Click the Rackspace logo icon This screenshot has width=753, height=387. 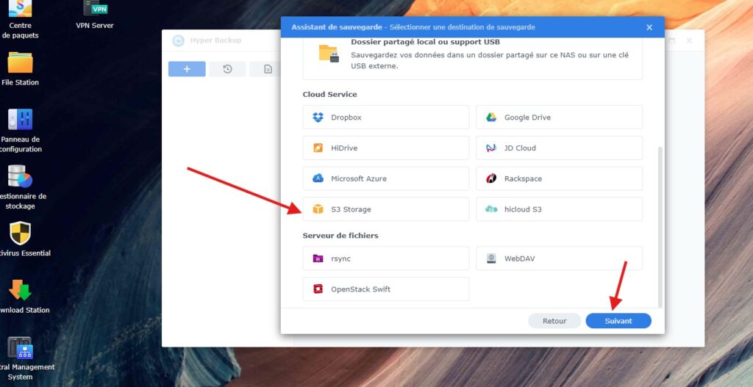tap(491, 178)
